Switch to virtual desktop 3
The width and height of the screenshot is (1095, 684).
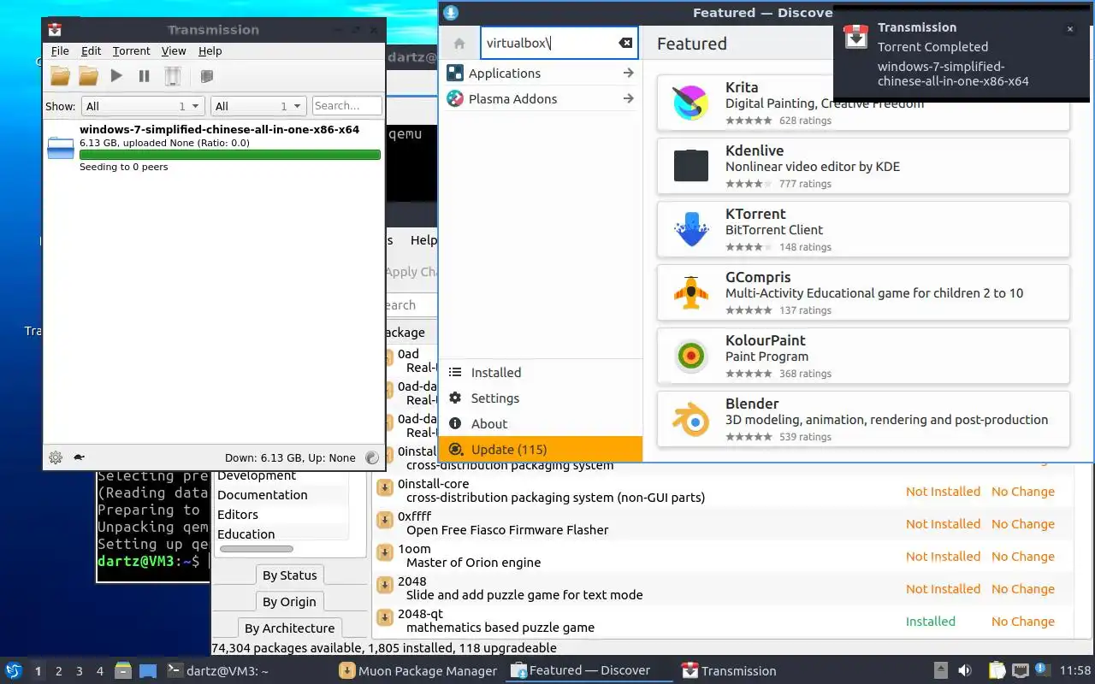80,671
